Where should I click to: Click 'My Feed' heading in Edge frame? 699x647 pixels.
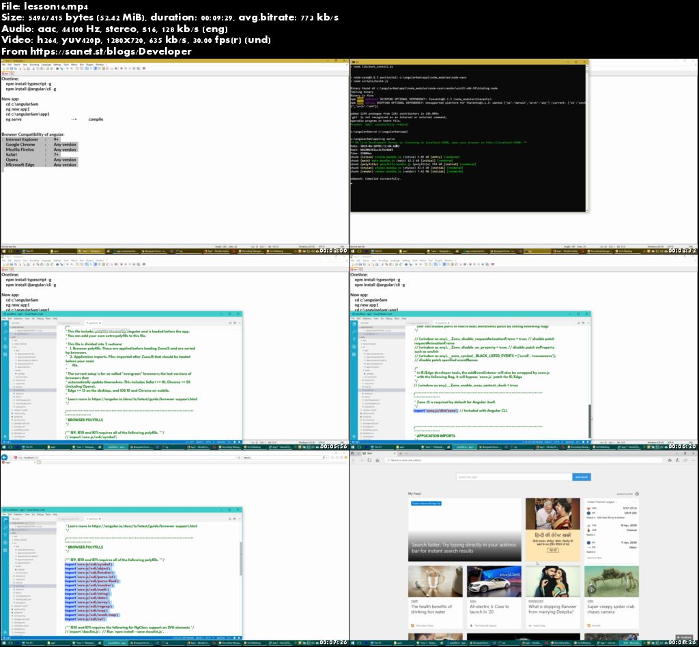[414, 493]
